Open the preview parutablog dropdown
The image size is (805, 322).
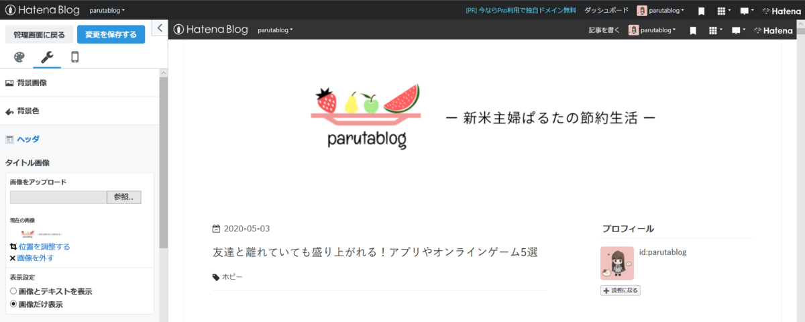coord(276,30)
